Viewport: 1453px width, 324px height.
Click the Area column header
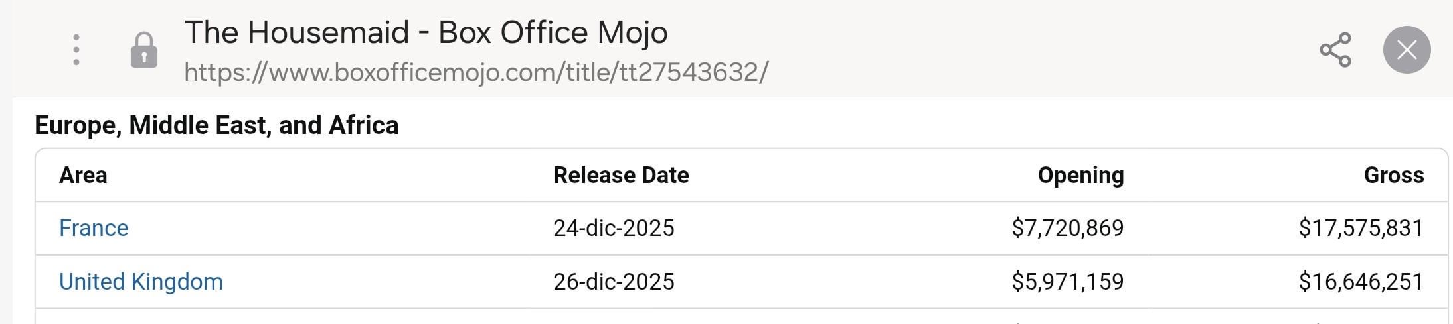[83, 175]
